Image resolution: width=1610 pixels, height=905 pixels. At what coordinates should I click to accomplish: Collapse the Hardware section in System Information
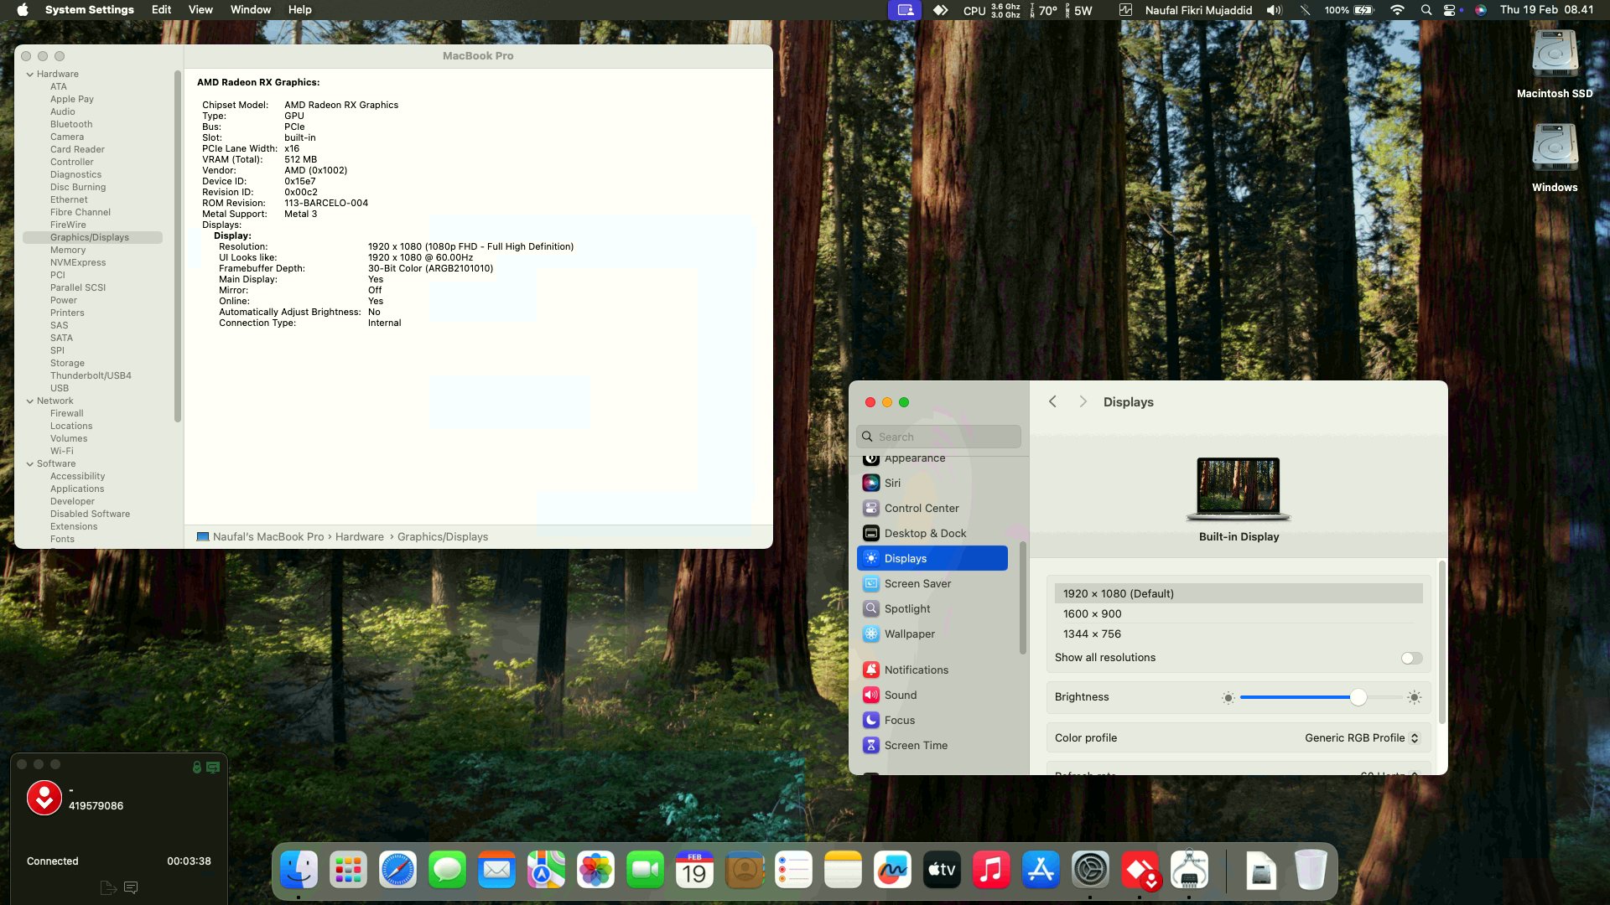[30, 74]
